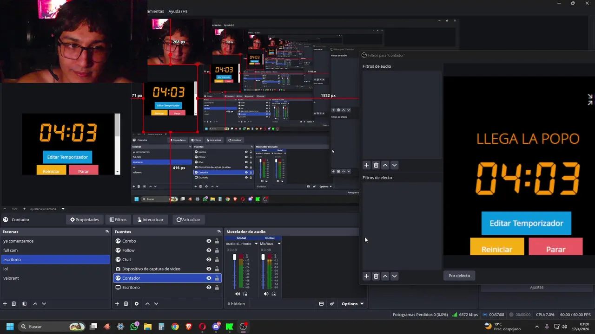Delete the selected audio filter
Screen dimensions: 595x334
pos(376,165)
